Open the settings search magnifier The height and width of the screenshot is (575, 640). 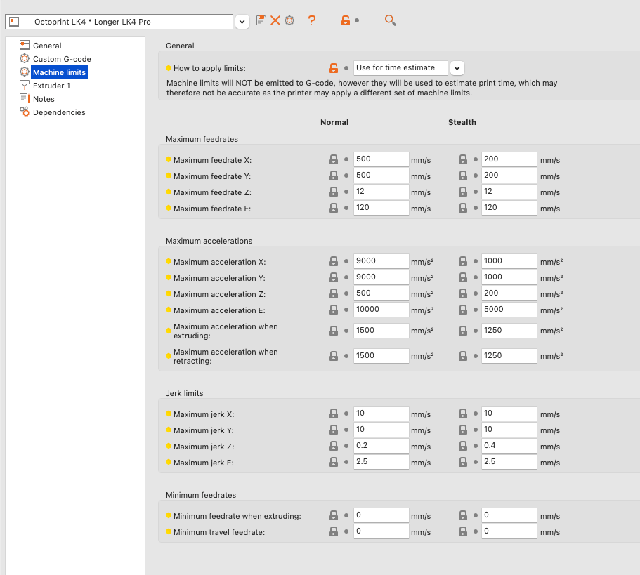[391, 21]
